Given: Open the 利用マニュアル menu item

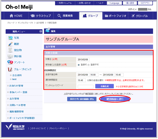Looking at the screenshot, I should pyautogui.click(x=65, y=3).
